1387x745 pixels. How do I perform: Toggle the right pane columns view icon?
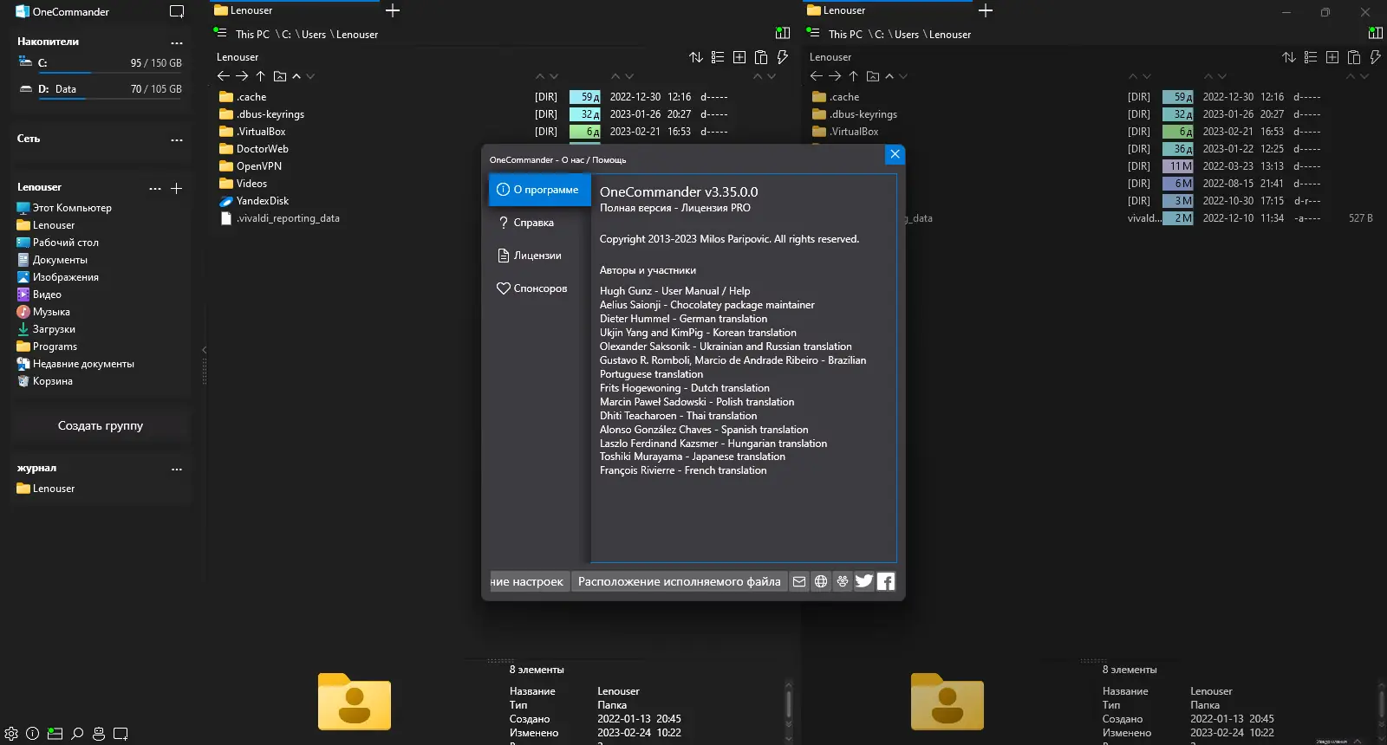pyautogui.click(x=1376, y=33)
